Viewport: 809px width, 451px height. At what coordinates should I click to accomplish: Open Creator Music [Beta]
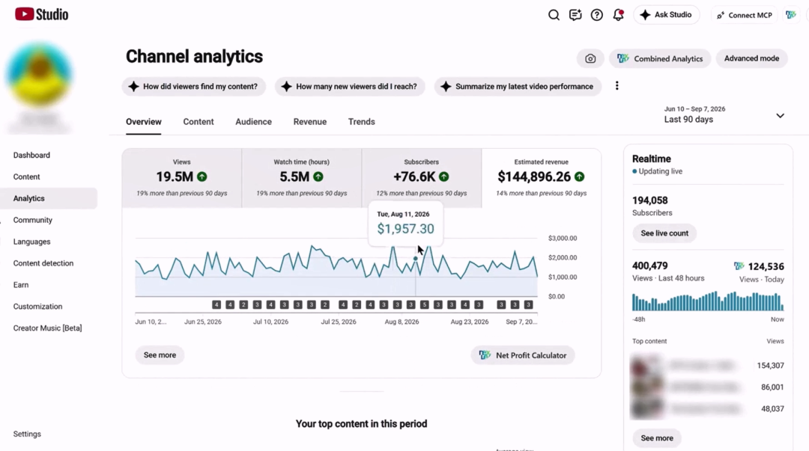pyautogui.click(x=47, y=328)
